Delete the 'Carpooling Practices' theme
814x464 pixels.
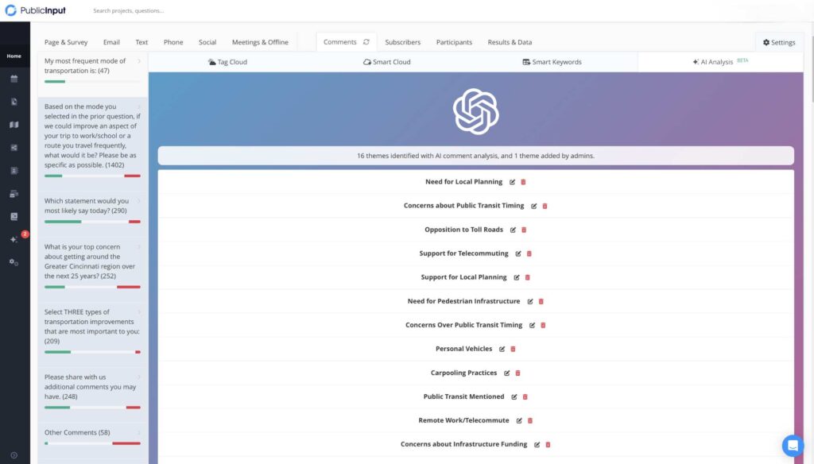click(517, 373)
